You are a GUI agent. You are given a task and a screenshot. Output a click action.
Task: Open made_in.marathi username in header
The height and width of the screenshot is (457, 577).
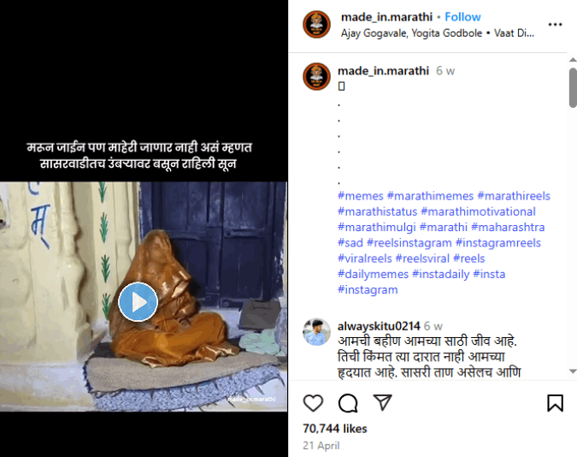[386, 17]
